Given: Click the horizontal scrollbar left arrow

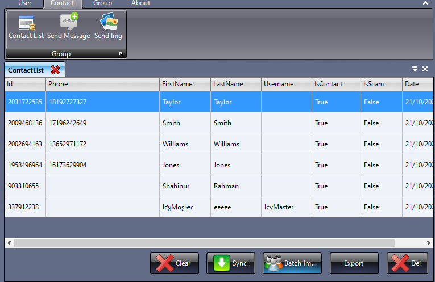Looking at the screenshot, I should pos(9,243).
